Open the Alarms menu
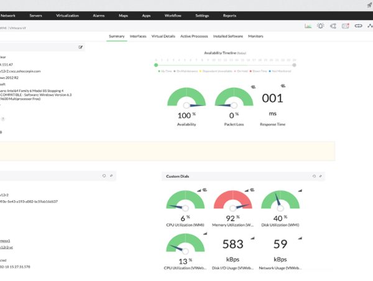Image resolution: width=373 pixels, height=281 pixels. tap(99, 16)
